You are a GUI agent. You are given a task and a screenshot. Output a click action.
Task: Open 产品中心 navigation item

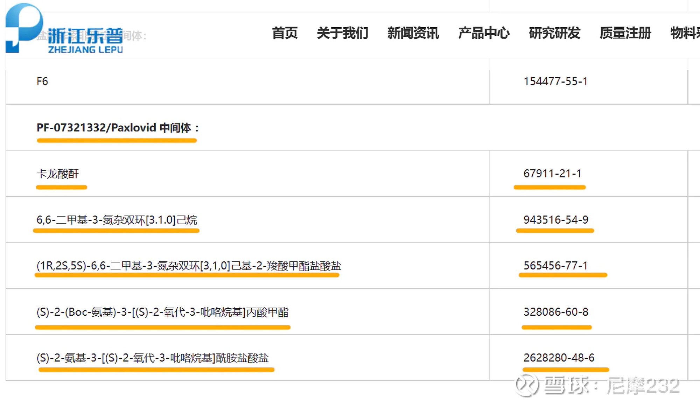[x=484, y=33]
